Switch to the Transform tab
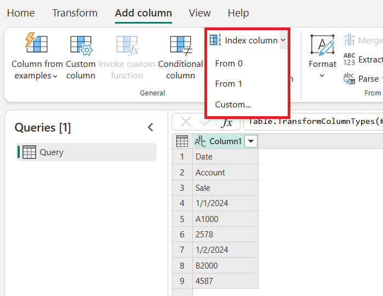This screenshot has height=296, width=383. (x=75, y=13)
